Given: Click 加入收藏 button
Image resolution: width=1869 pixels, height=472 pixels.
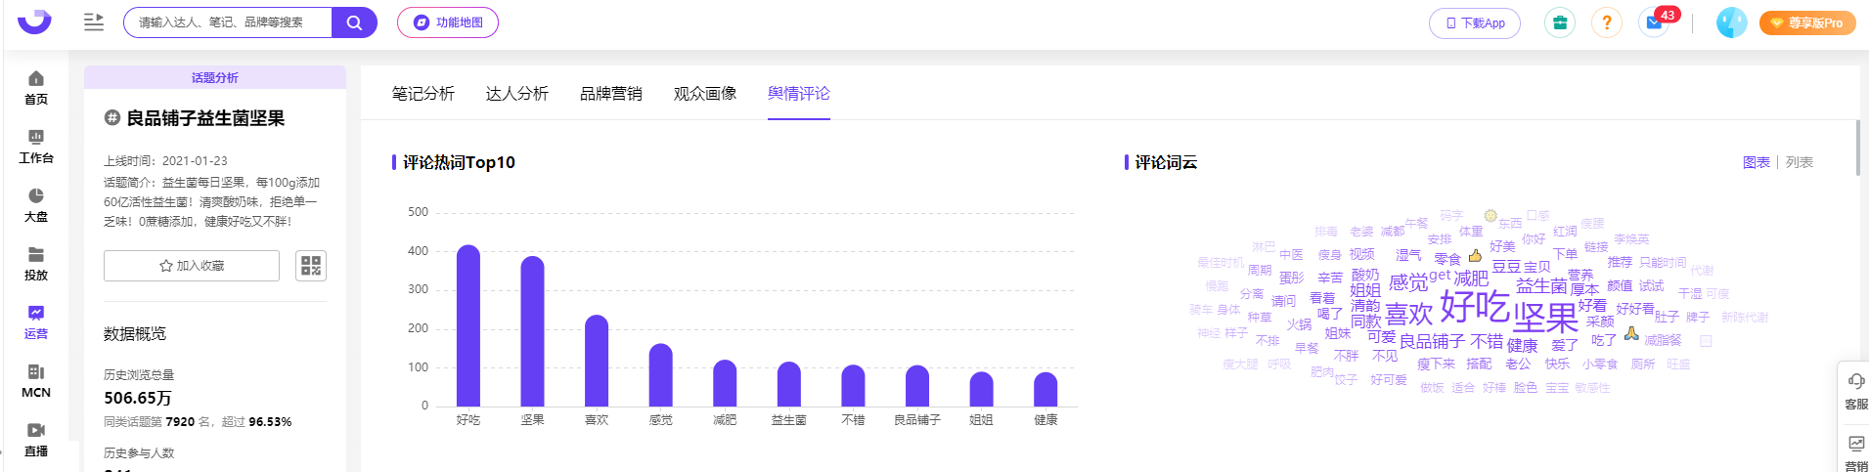Looking at the screenshot, I should [x=192, y=266].
